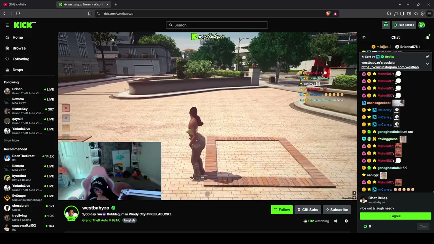434x244 pixels.
Task: Accept chat rules with I agree
Action: click(x=395, y=216)
